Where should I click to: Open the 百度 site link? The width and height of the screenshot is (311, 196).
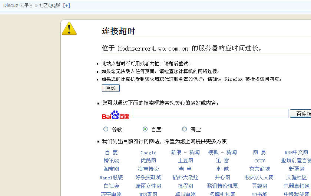coord(111,152)
